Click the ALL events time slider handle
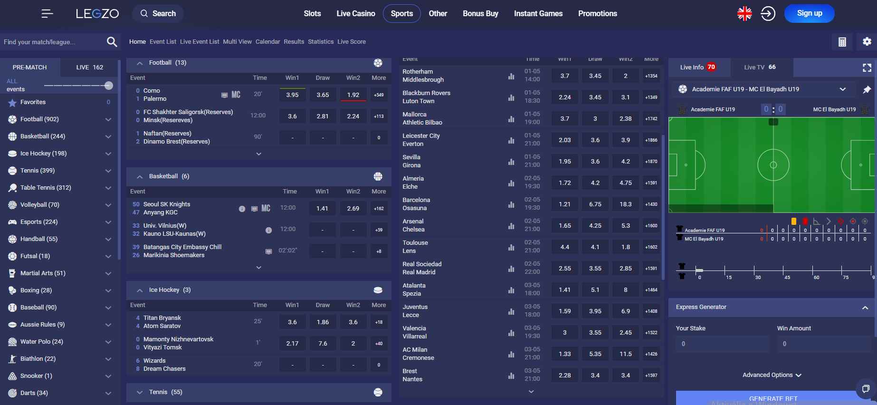The height and width of the screenshot is (405, 877). [109, 86]
